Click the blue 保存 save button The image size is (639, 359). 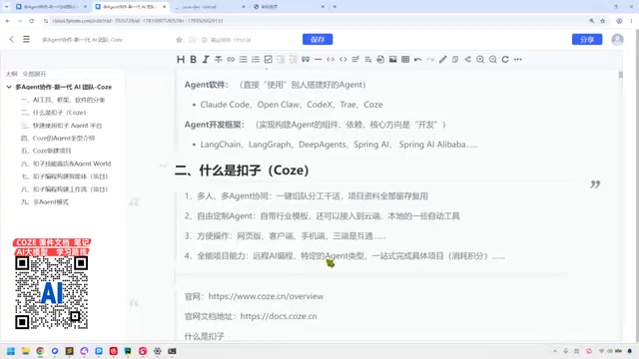tap(318, 40)
